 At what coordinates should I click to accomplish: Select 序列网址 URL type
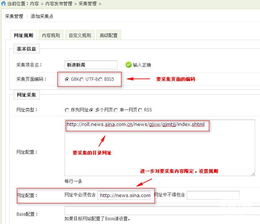coord(67,110)
